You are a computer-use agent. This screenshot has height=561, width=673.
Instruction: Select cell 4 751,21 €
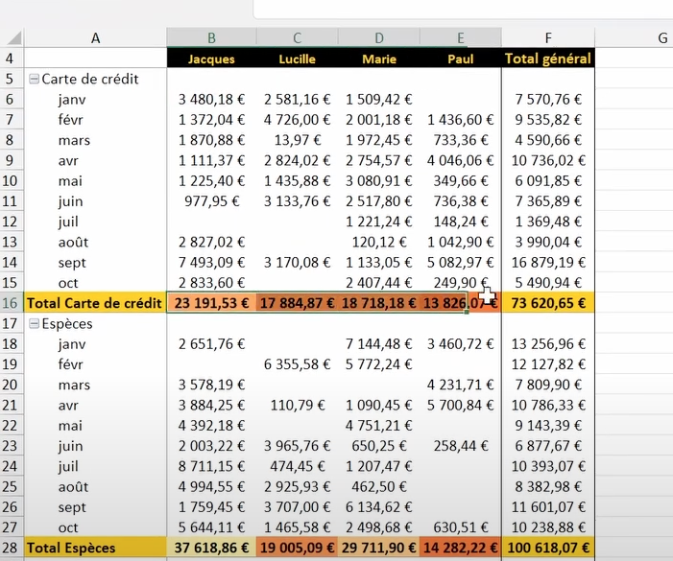pyautogui.click(x=379, y=426)
